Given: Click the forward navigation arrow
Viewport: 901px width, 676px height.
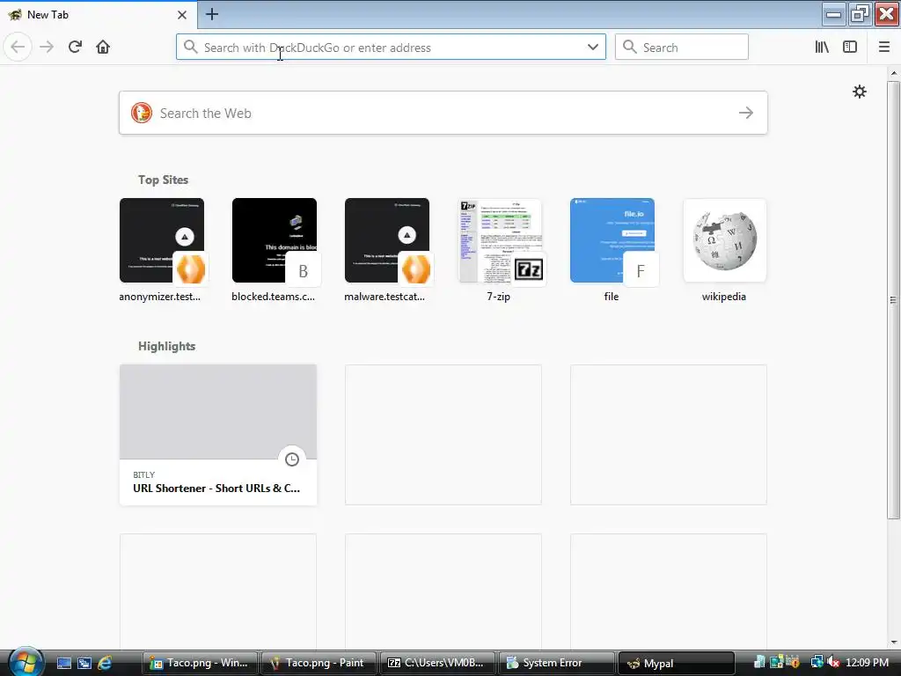Looking at the screenshot, I should point(47,47).
